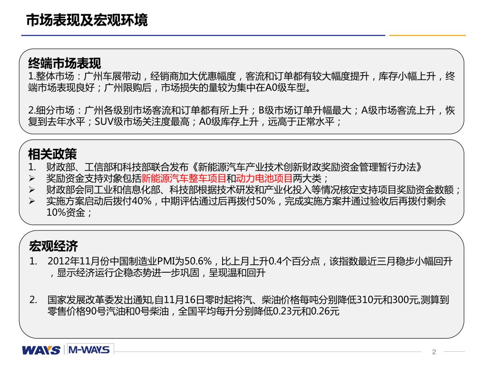Click the arrow bullet before 奖励资金支持对象
This screenshot has height=365, width=487.
pyautogui.click(x=32, y=178)
